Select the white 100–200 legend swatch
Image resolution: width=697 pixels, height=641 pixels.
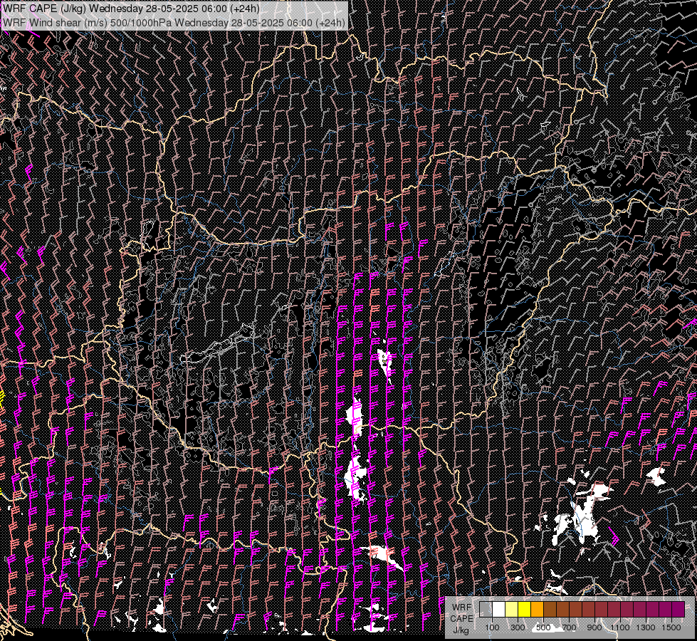(499, 610)
